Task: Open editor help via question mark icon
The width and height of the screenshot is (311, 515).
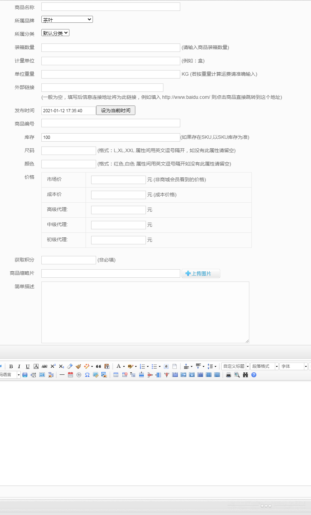Action: (254, 375)
